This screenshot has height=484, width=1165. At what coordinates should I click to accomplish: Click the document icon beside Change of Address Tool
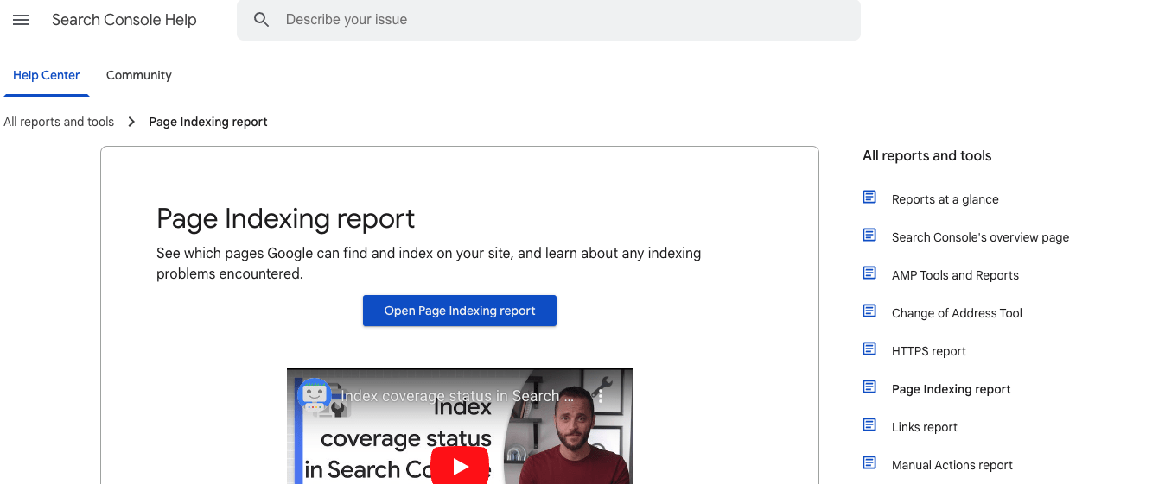point(869,311)
